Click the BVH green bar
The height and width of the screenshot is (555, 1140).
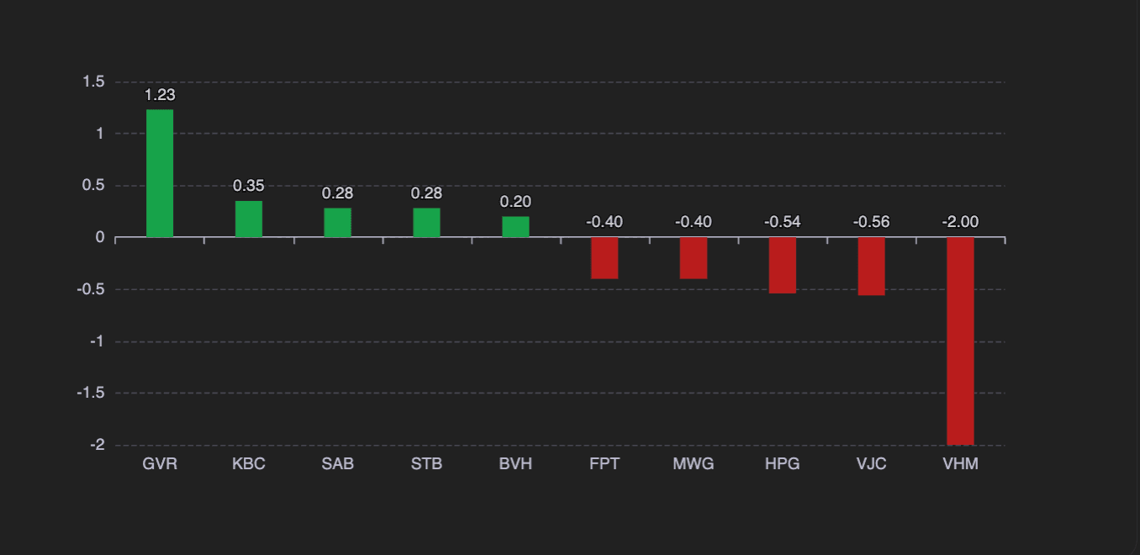pos(515,227)
